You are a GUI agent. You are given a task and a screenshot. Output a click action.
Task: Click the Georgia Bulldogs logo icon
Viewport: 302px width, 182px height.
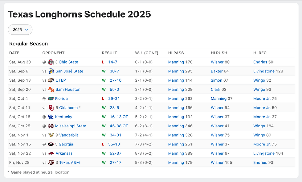pyautogui.click(x=51, y=144)
